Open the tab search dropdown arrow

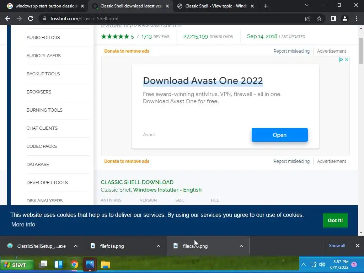point(307,5)
